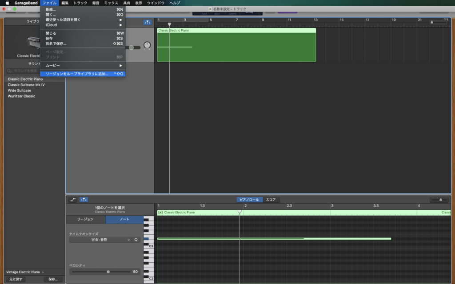Toggle the automation button in editor
Screen dimensions: 455x284
72,200
